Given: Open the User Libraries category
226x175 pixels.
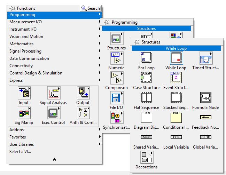Looking at the screenshot, I should (54, 144).
